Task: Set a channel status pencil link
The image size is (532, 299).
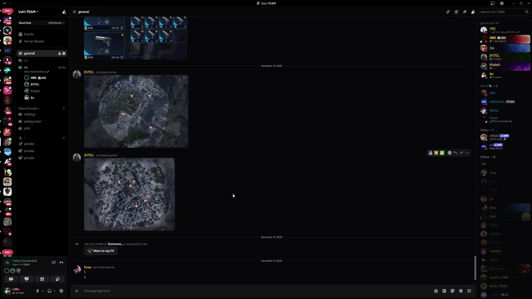Action: tap(37, 71)
